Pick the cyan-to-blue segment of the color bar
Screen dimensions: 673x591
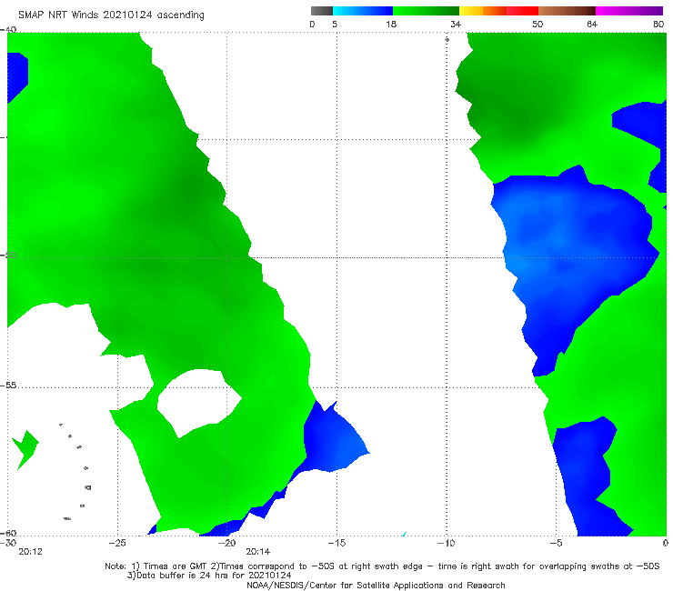(x=363, y=11)
